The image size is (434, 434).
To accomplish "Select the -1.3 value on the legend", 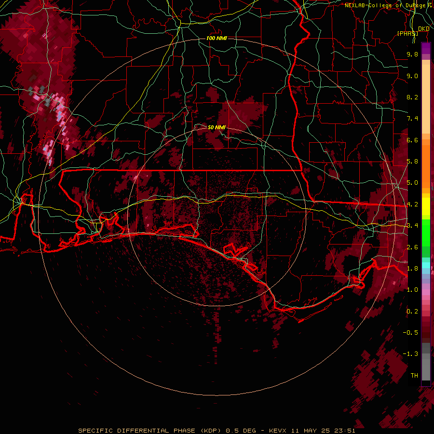I will (410, 354).
